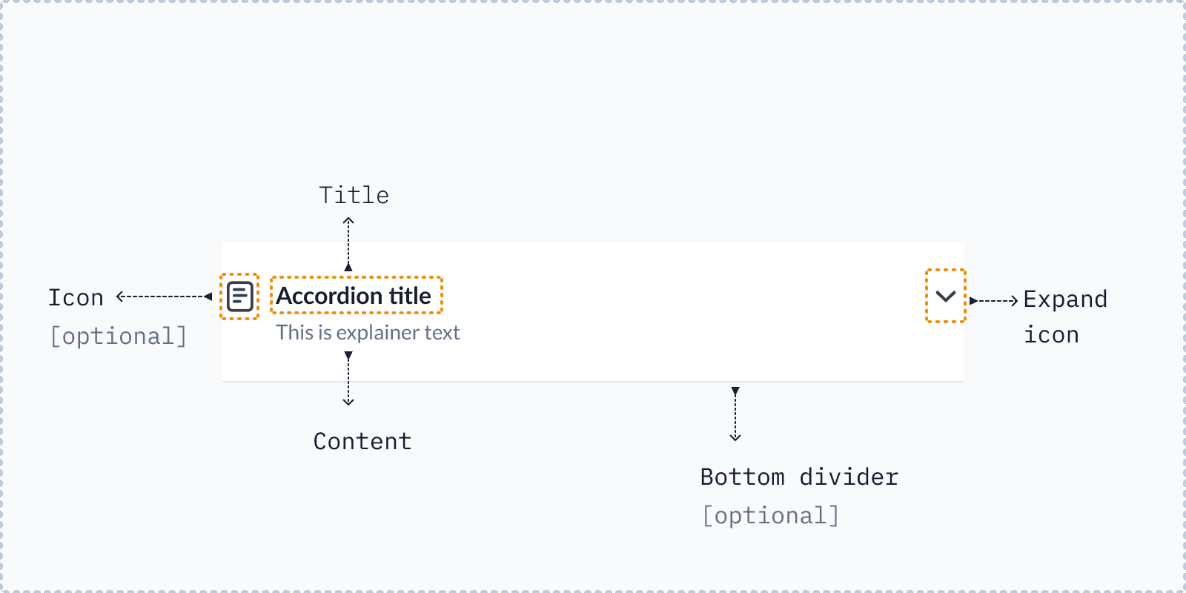Click the "Accordion title" heading
Screen dimensions: 1186x593
tap(354, 296)
